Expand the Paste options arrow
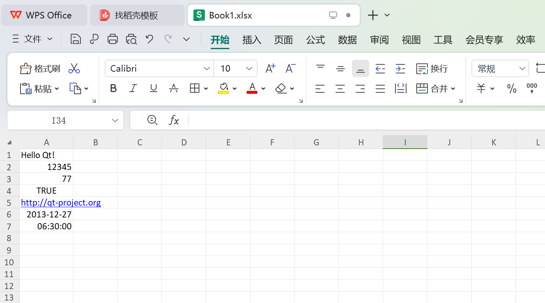Viewport: 545px width, 303px height. point(57,88)
